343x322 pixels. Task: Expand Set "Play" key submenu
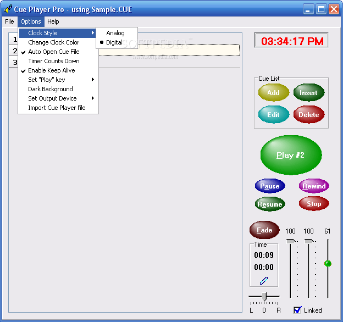(x=58, y=80)
